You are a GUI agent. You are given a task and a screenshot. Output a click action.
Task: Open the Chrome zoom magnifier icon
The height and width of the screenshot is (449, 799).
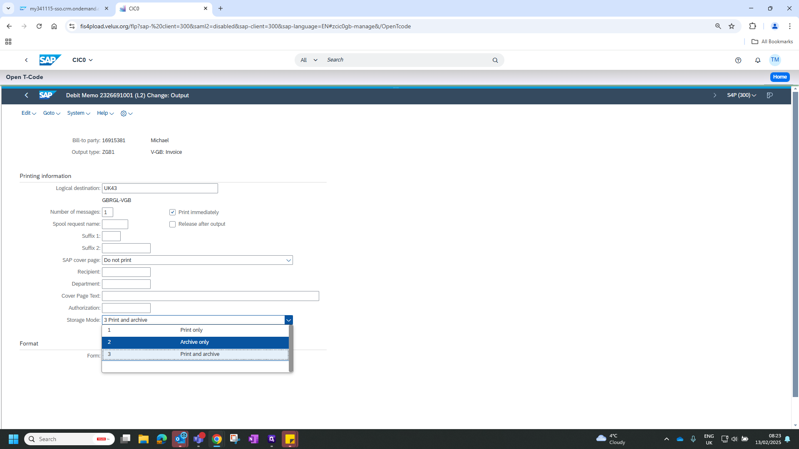coord(718,26)
